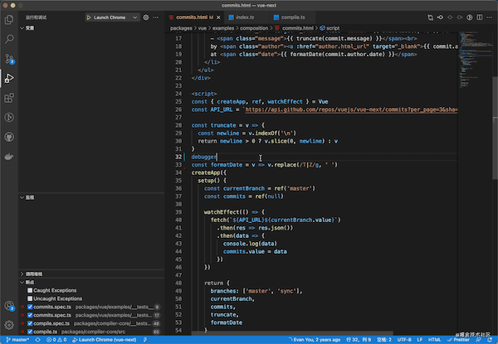Viewport: 498px width, 344px height.
Task: Disable compile.ts breakpoint at line 65
Action: pyautogui.click(x=30, y=332)
